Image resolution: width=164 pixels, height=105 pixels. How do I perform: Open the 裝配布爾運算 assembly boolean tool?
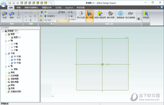100,15
